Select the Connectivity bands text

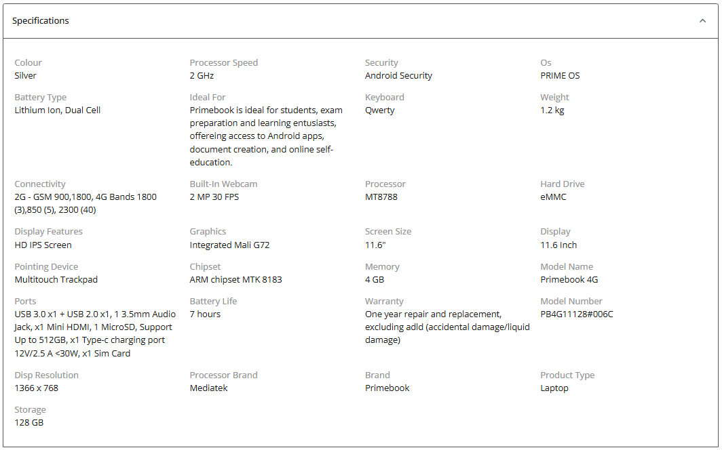point(85,203)
